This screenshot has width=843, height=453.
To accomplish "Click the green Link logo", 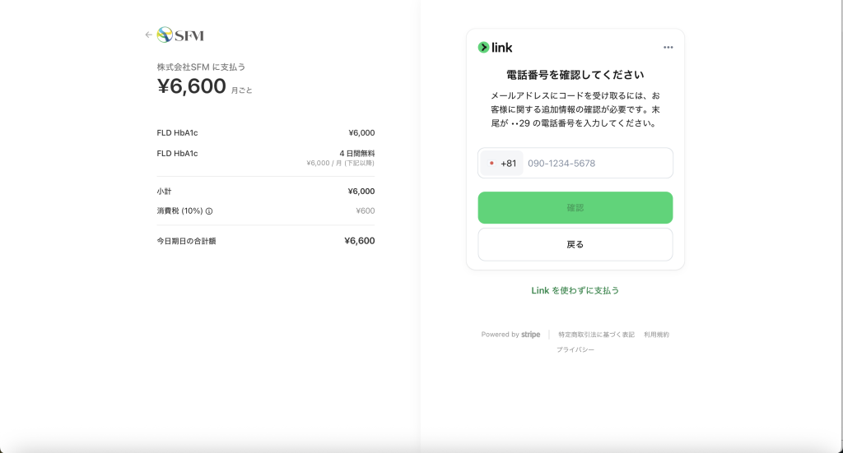I will [496, 48].
